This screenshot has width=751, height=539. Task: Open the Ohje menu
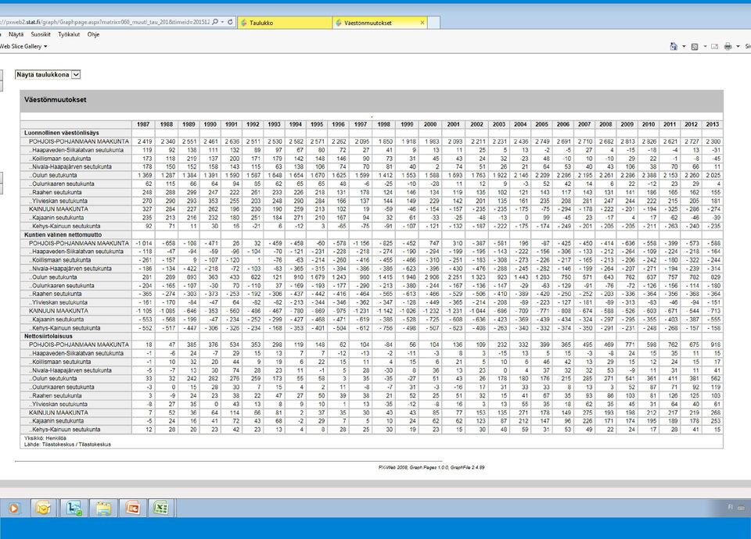click(x=93, y=34)
